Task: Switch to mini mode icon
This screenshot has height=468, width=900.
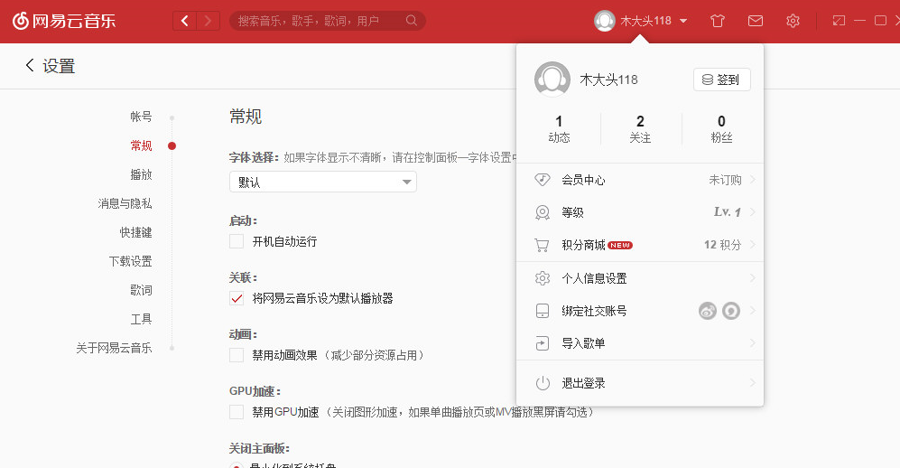Action: coord(839,21)
